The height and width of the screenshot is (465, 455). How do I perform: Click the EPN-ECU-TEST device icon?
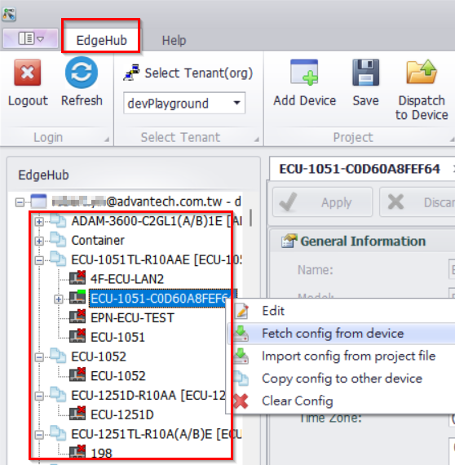pyautogui.click(x=77, y=317)
